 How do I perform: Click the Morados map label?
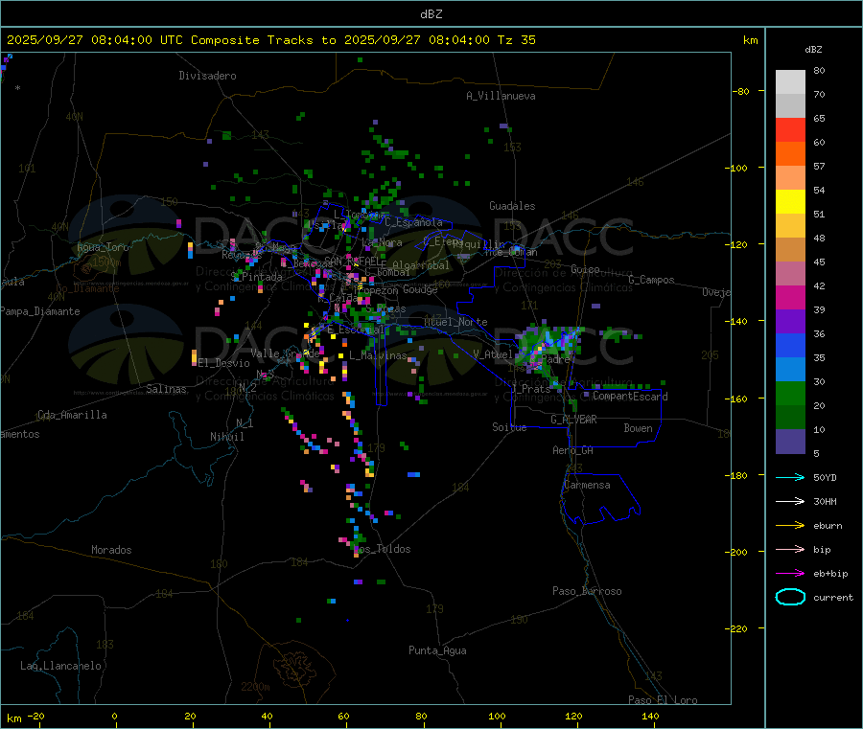point(111,550)
